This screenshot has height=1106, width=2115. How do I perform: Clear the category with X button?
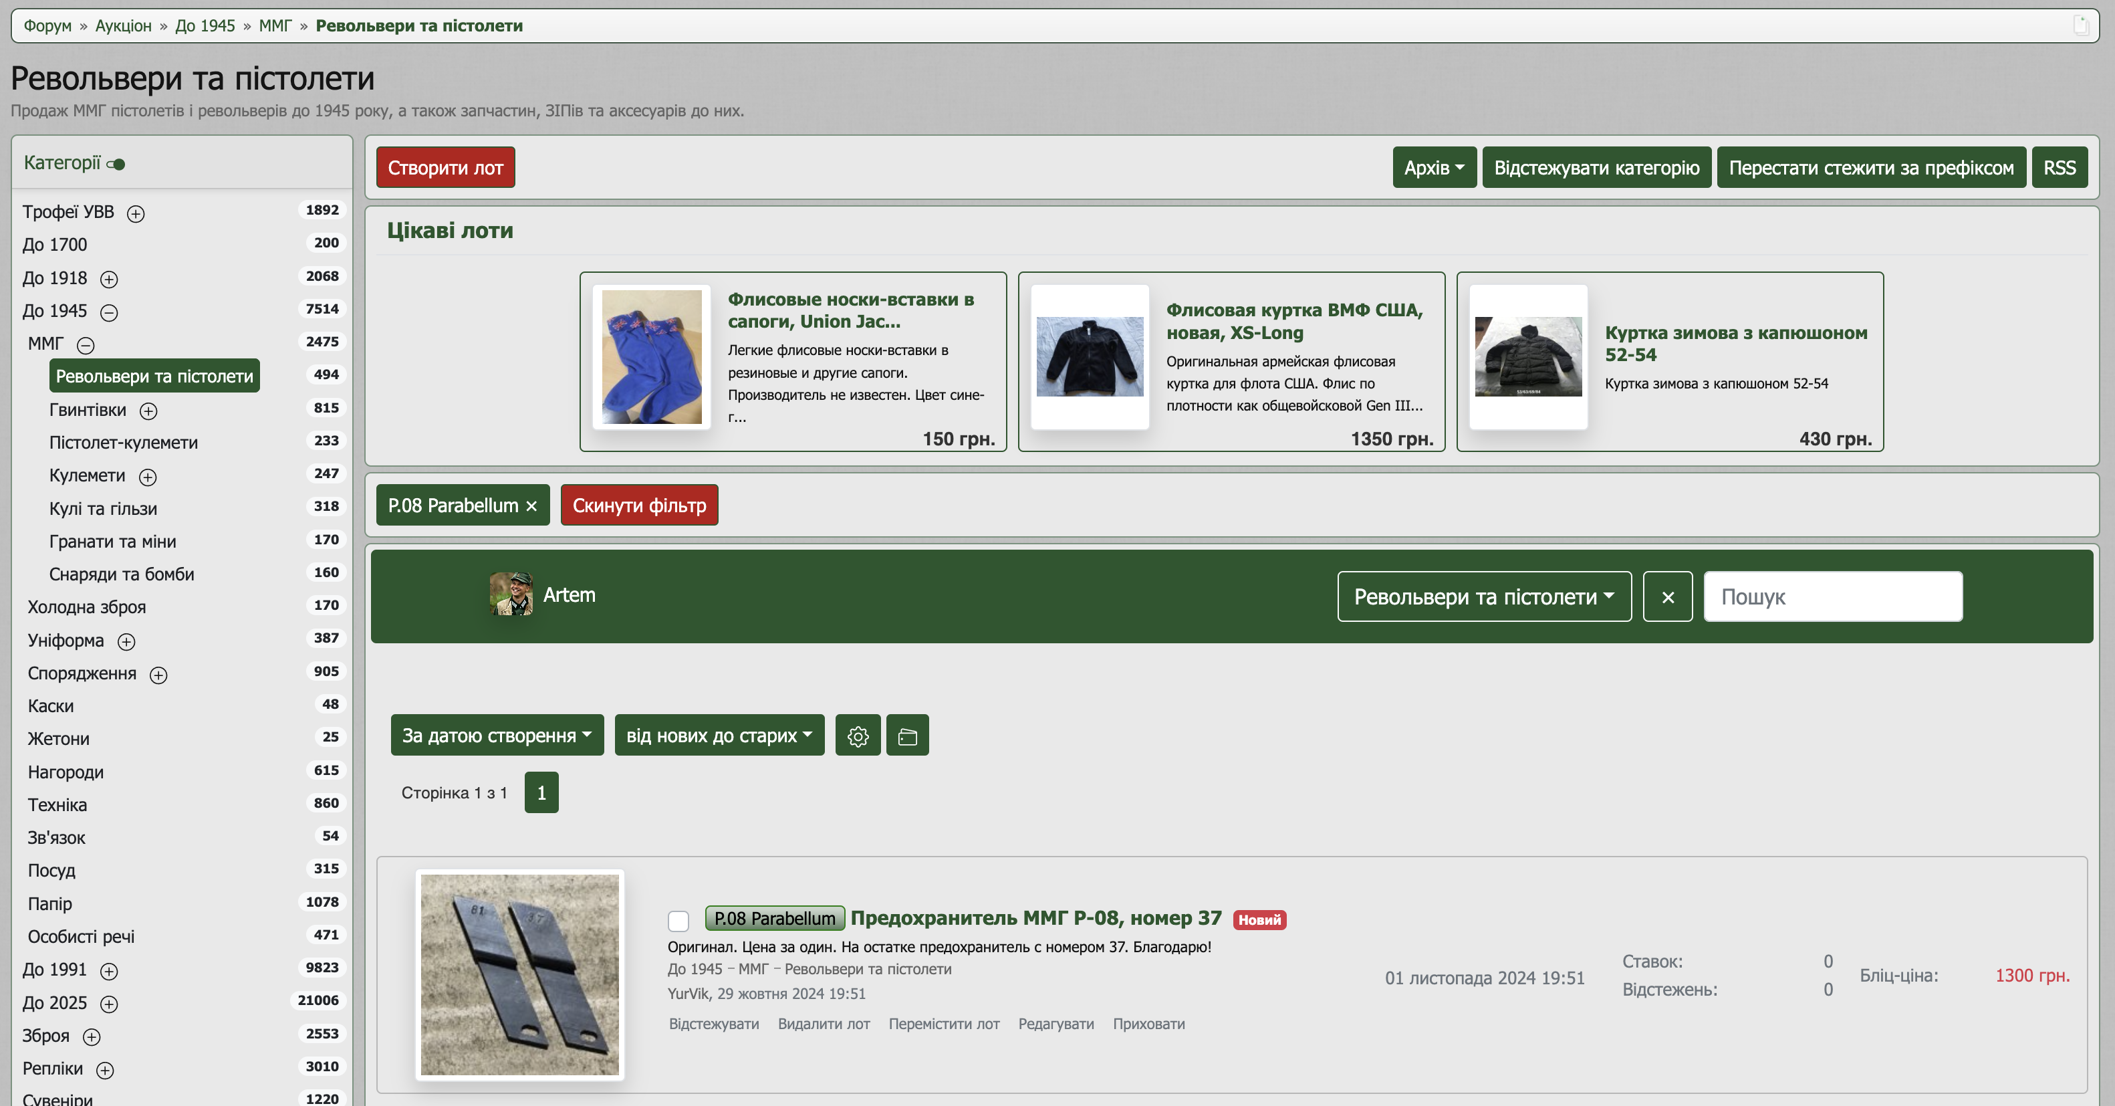1666,597
